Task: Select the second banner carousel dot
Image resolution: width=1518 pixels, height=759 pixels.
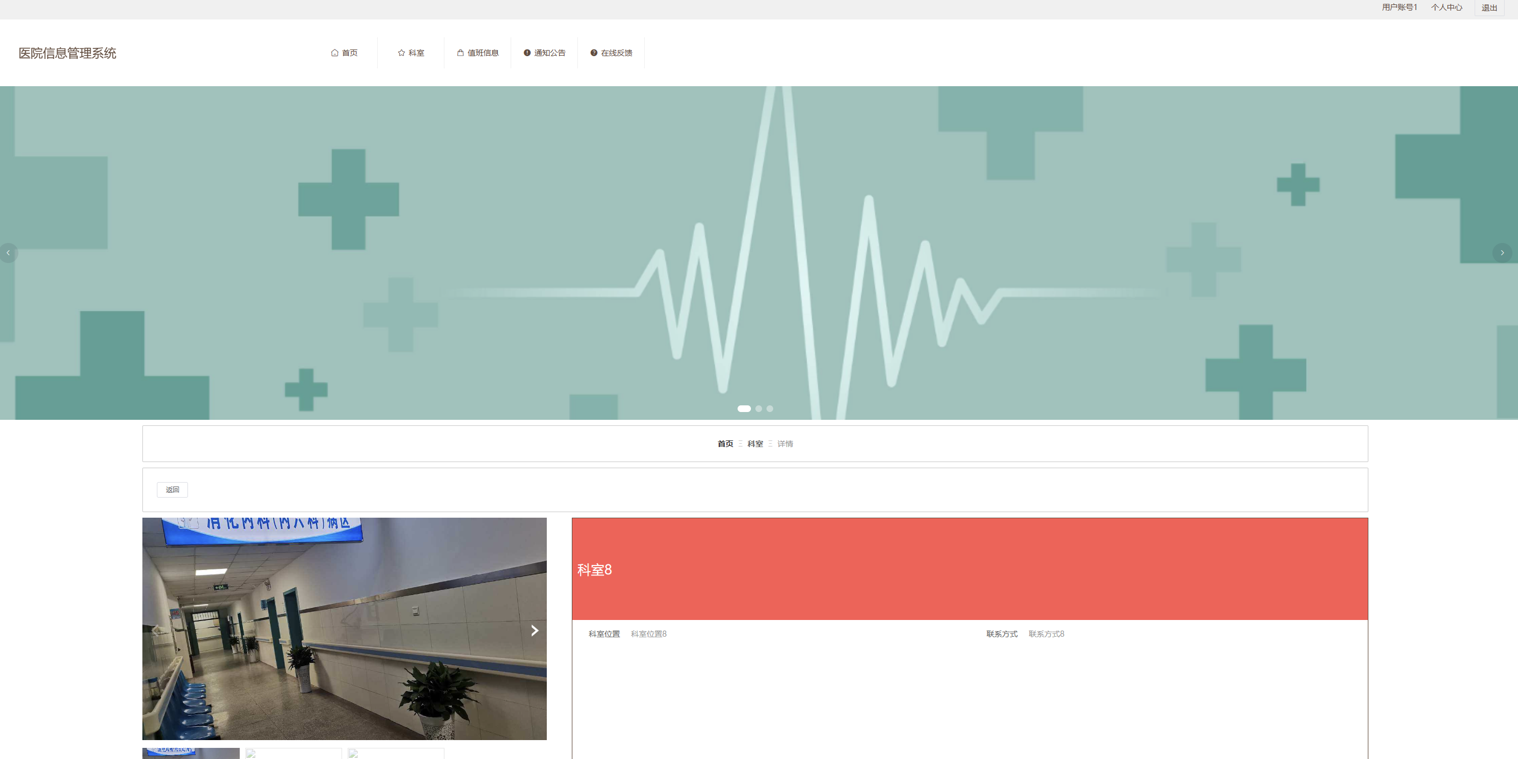Action: click(759, 409)
